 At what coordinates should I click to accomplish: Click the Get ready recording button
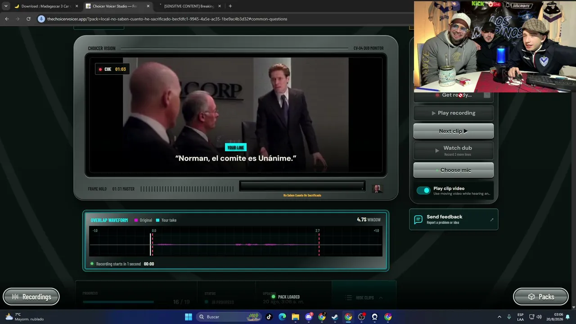point(454,95)
